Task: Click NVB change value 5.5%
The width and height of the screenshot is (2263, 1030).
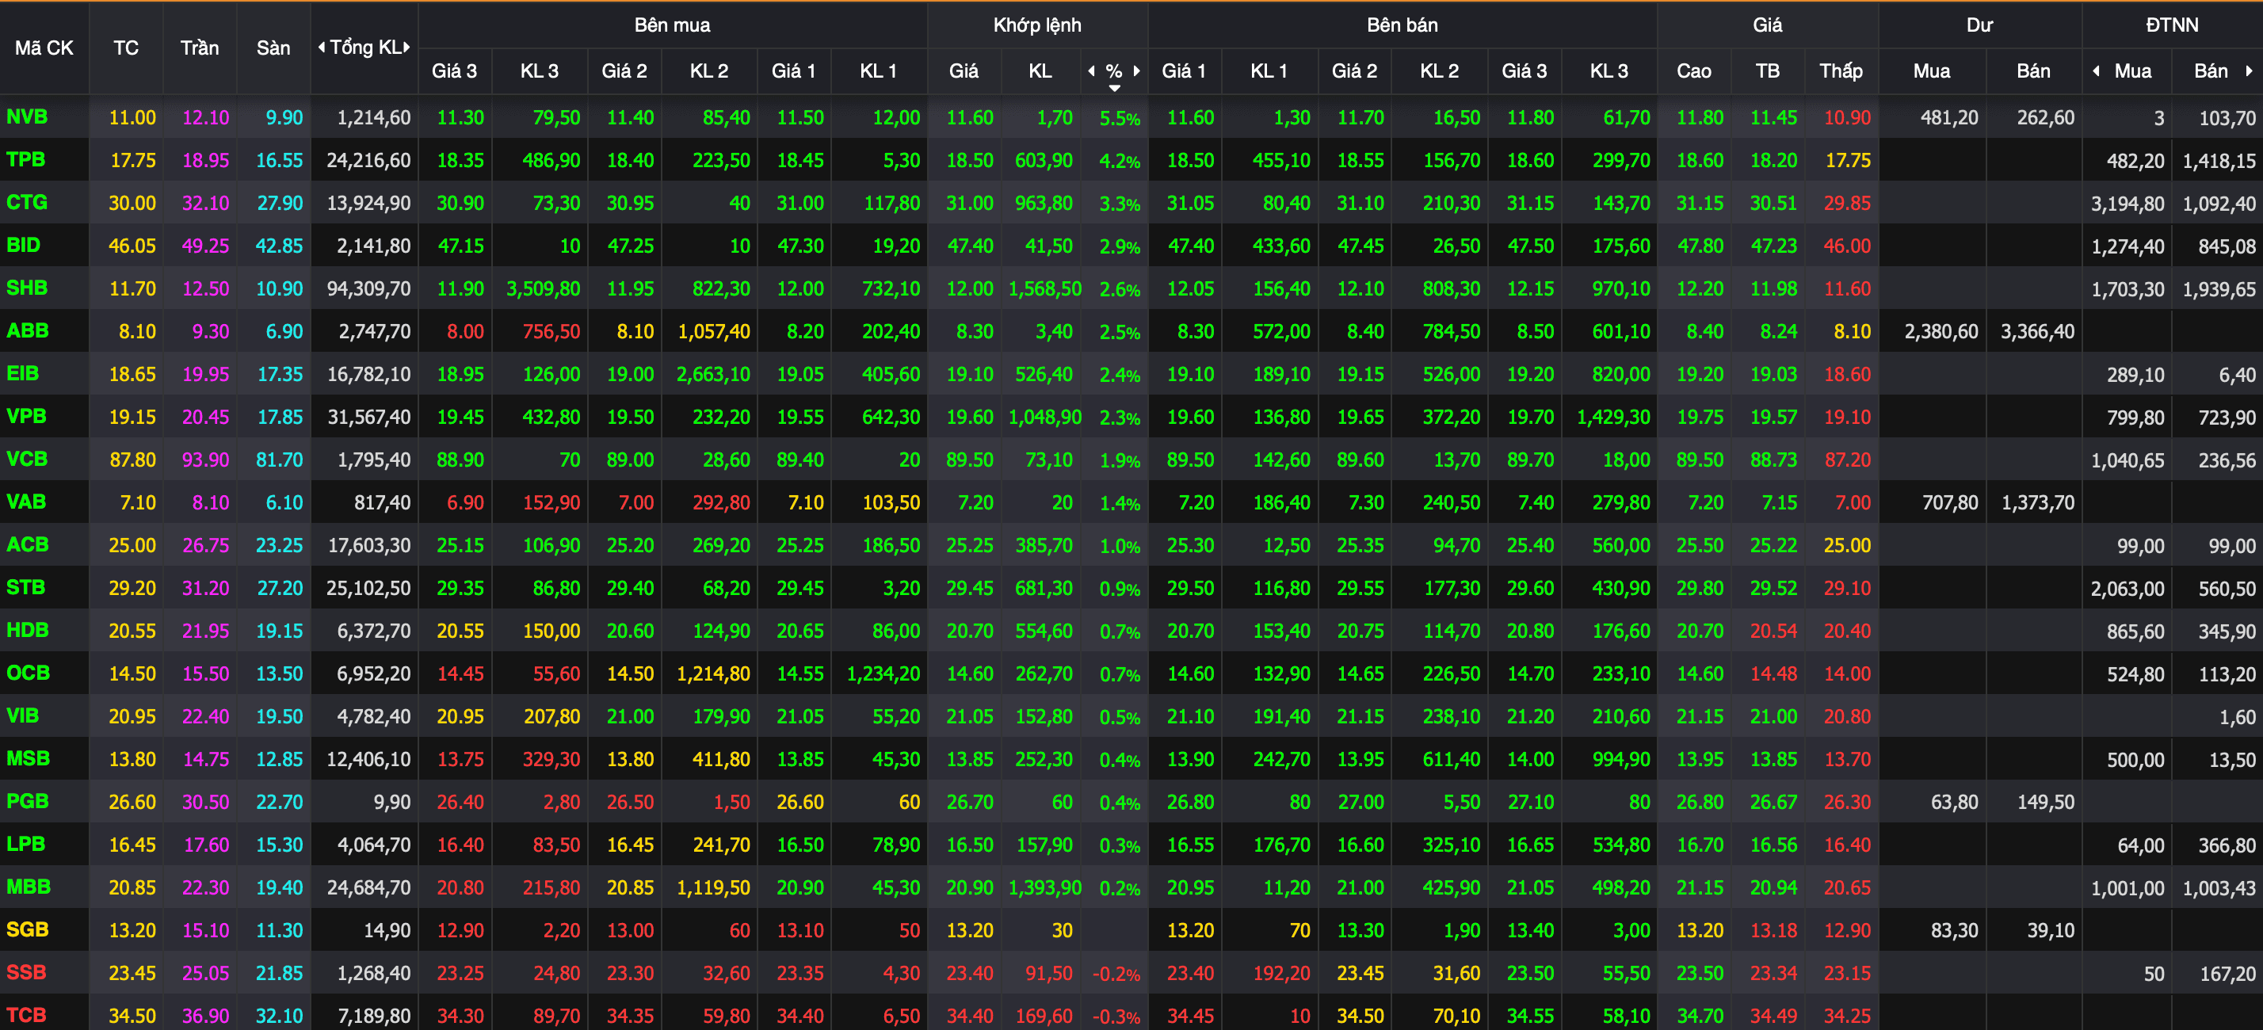Action: (x=1120, y=119)
